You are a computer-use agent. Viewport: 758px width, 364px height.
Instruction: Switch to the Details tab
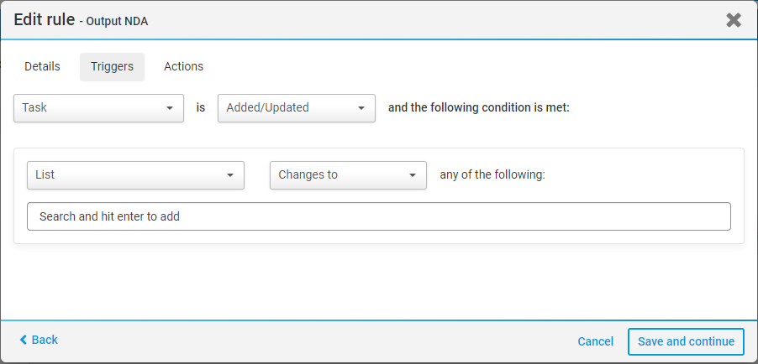coord(42,66)
